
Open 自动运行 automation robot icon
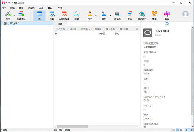pyautogui.click(x=142, y=16)
